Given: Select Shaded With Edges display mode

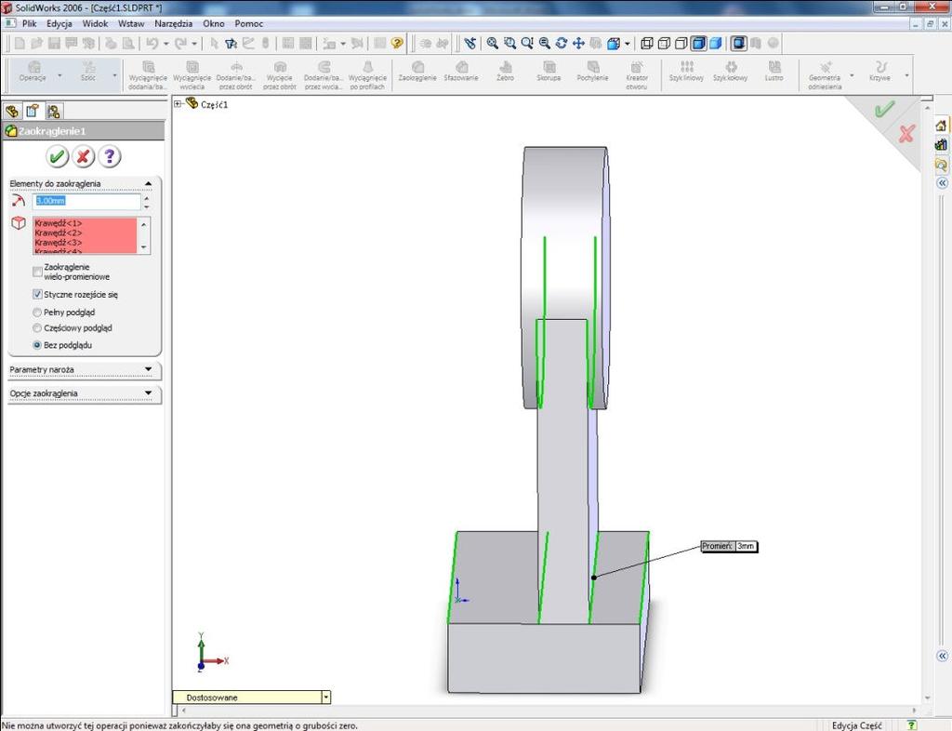Looking at the screenshot, I should (x=699, y=43).
